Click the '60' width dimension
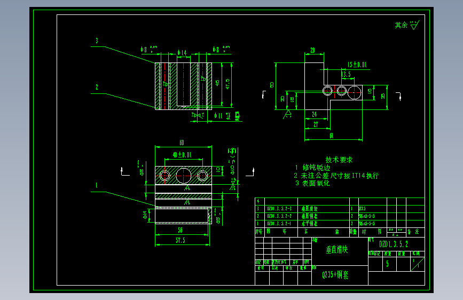This screenshot has height=300, width=463. point(182,143)
